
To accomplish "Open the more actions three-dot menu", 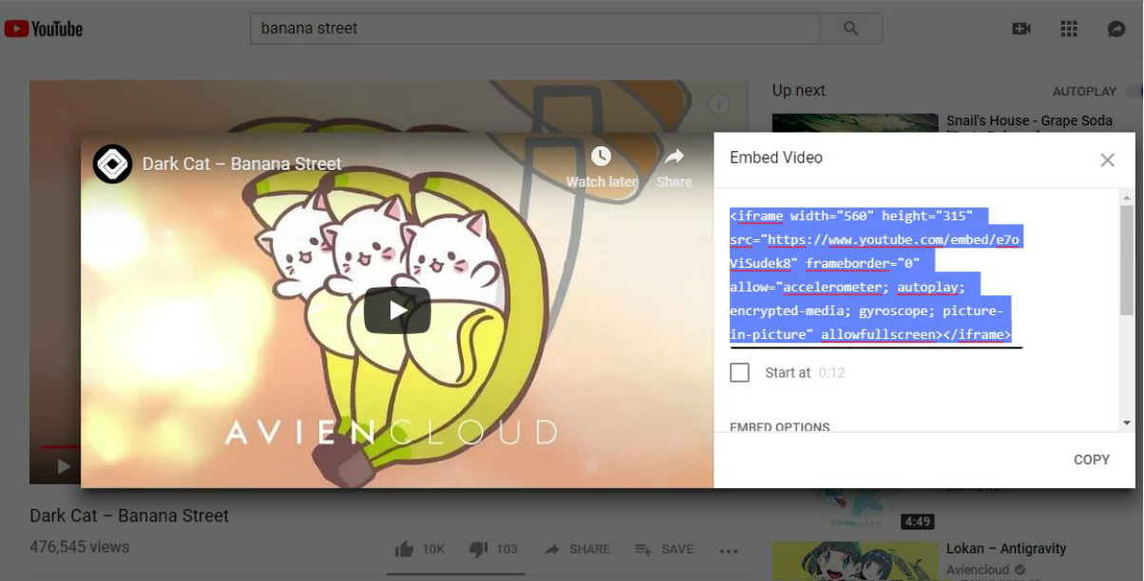I will (729, 550).
